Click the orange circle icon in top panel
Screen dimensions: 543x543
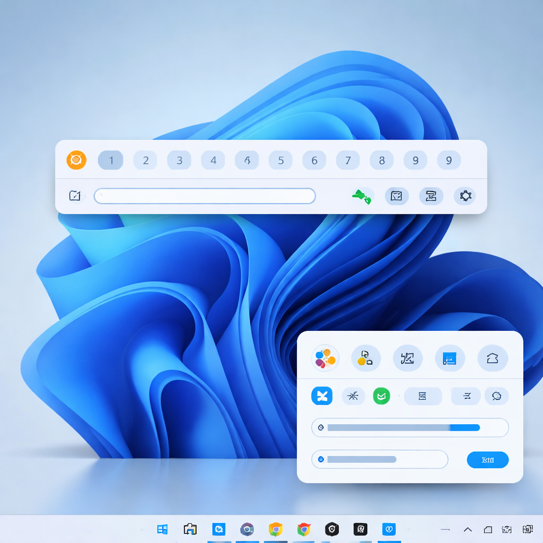76,160
